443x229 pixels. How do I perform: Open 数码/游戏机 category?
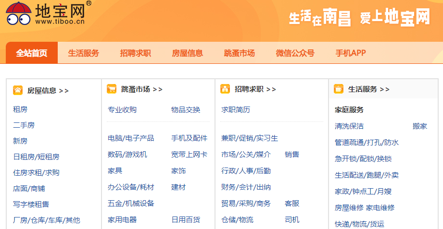[127, 155]
